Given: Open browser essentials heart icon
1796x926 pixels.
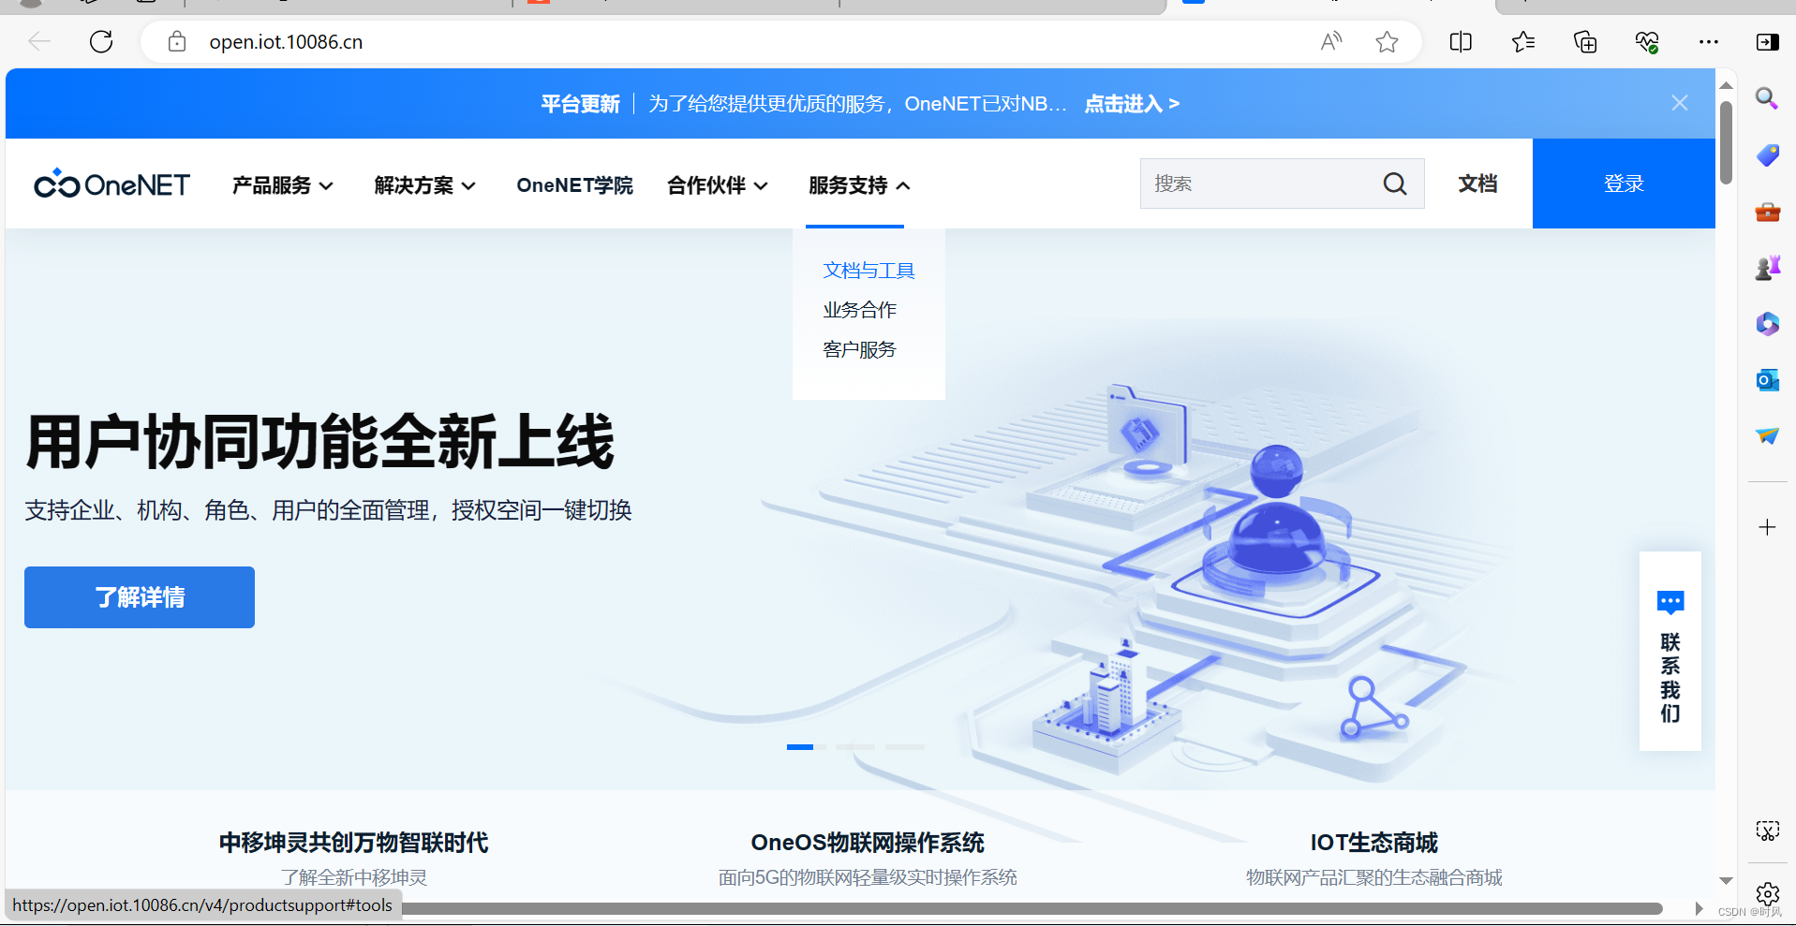Looking at the screenshot, I should click(x=1647, y=41).
